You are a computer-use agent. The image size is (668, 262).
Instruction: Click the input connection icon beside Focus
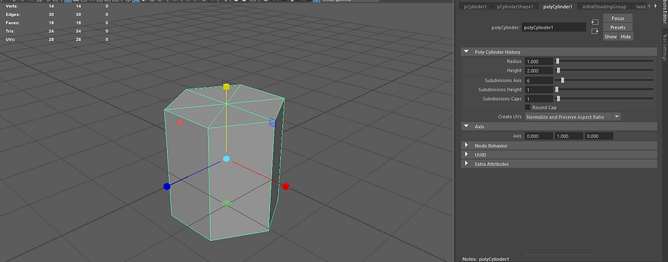click(x=595, y=22)
